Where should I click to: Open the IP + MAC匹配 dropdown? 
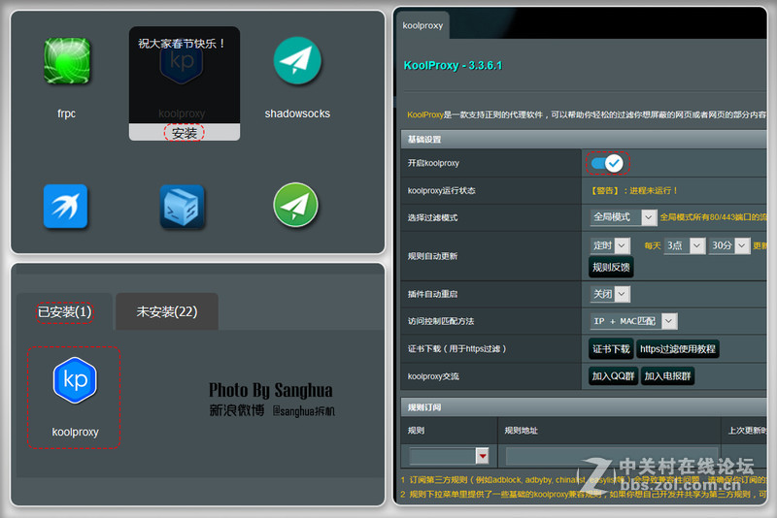634,321
